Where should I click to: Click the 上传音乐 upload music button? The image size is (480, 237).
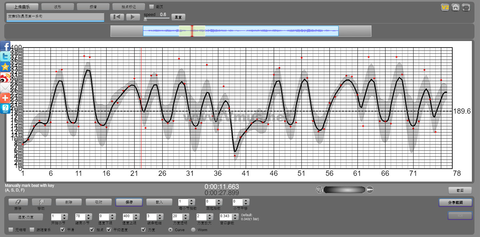(x=22, y=7)
